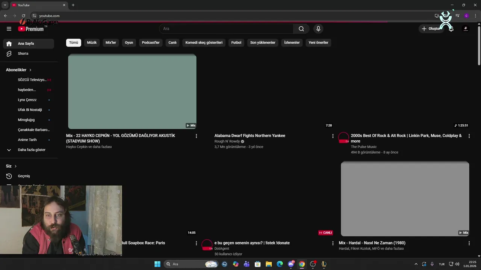The height and width of the screenshot is (270, 481).
Task: Select Komedi skeç gösterileri chip
Action: [x=204, y=42]
